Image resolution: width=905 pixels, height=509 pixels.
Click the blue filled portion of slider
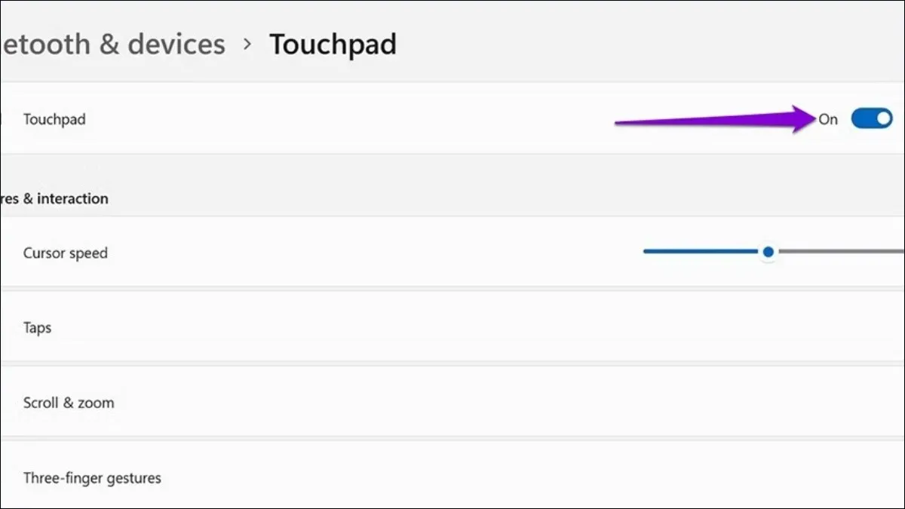point(701,252)
